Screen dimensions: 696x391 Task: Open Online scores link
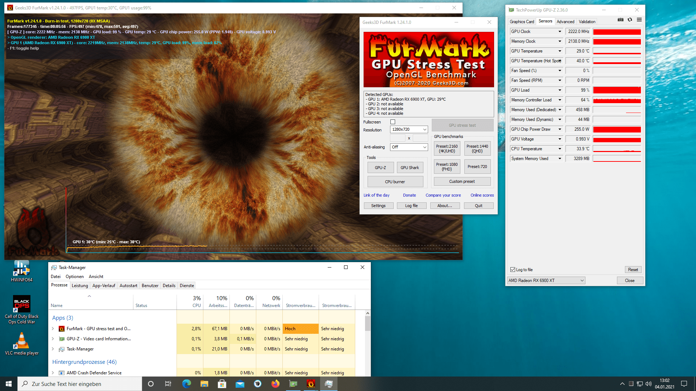click(482, 195)
